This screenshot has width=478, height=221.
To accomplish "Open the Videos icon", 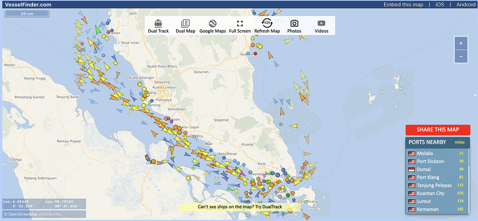I will (321, 24).
